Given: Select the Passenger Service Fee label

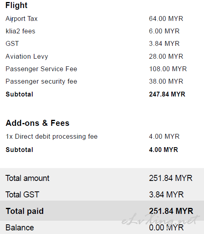Looking at the screenshot, I should (41, 69).
